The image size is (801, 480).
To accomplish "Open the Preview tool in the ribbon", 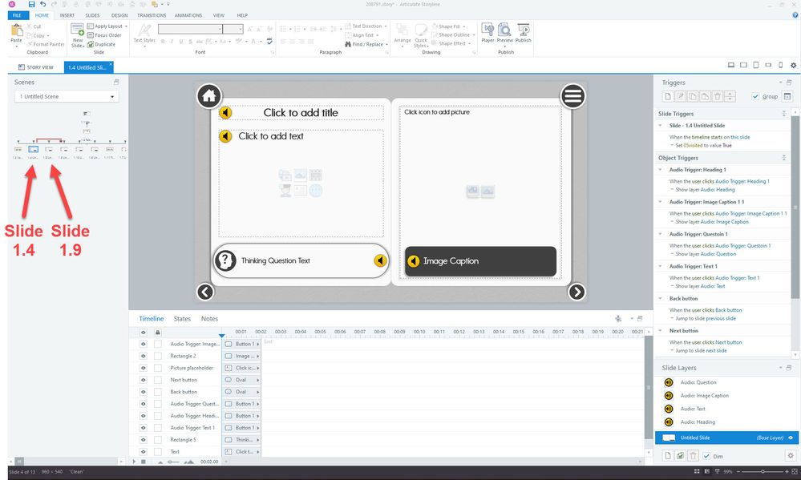I will tap(504, 30).
